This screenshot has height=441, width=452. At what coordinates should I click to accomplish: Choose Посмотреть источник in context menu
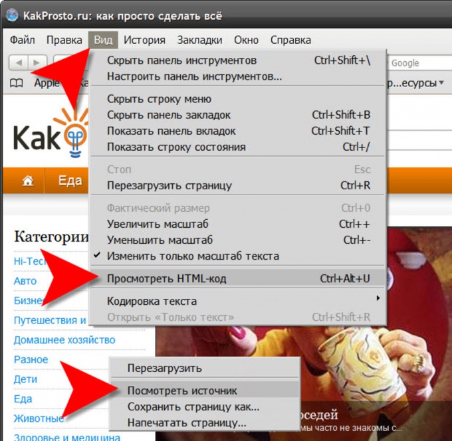(x=205, y=391)
